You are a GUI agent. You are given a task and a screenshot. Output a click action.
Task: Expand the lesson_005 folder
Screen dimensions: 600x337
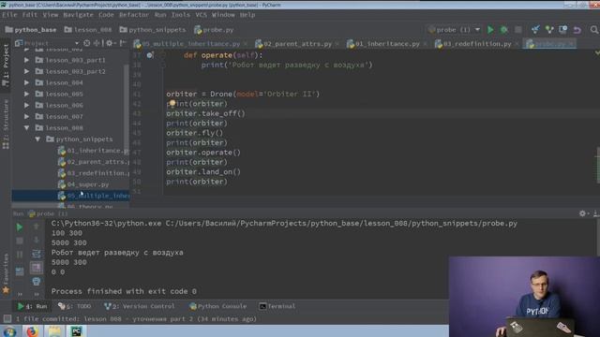pyautogui.click(x=26, y=94)
